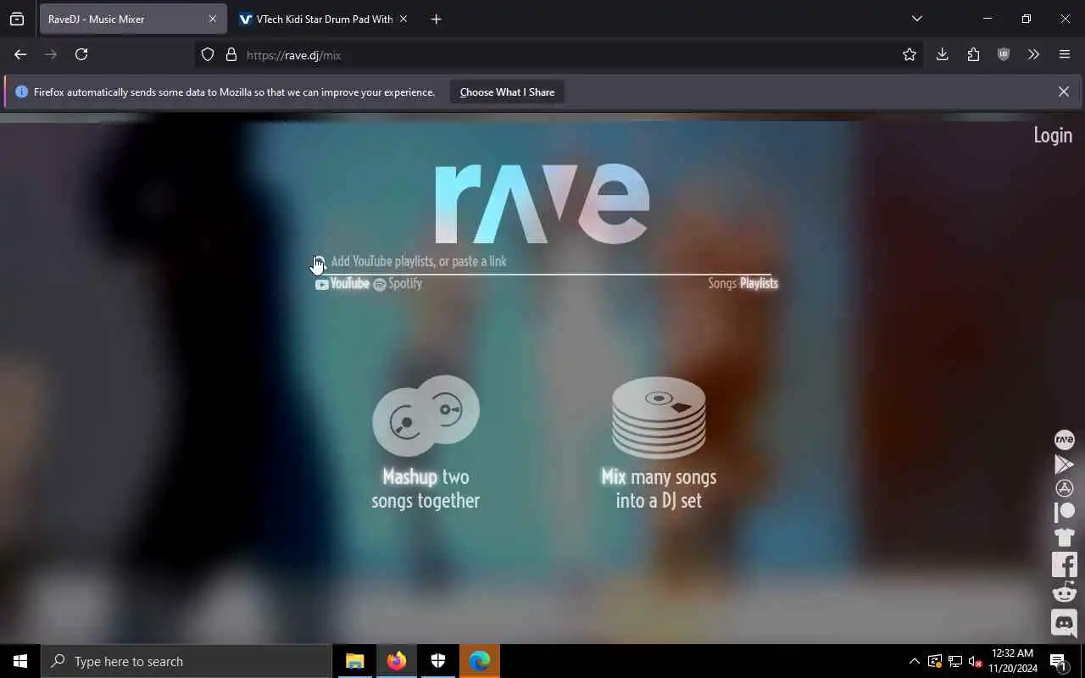Open the merchandise t-shirt icon

1064,536
